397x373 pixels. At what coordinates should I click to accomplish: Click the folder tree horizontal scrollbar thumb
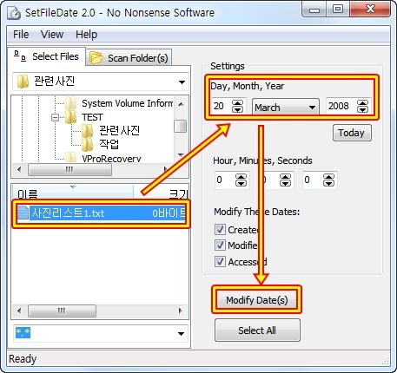click(x=69, y=169)
